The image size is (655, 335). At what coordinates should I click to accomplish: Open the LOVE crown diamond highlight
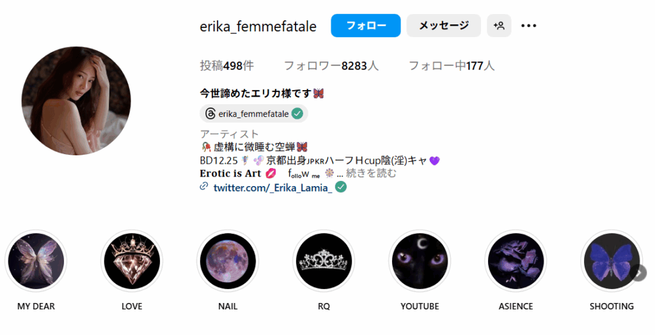tap(132, 261)
